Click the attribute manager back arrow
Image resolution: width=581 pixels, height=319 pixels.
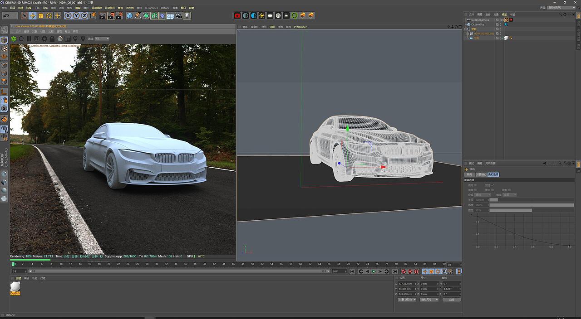coord(544,163)
